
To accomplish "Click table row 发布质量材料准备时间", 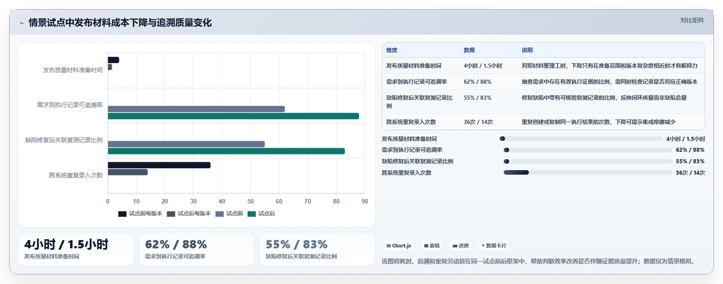I will [x=543, y=66].
